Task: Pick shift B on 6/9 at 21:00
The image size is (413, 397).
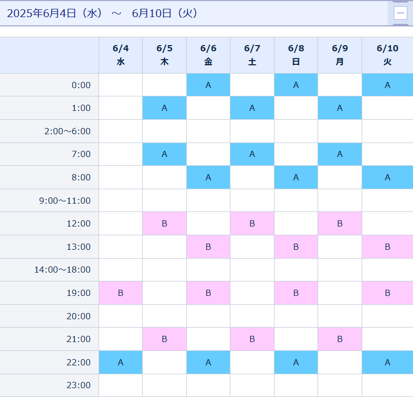Action: pos(340,339)
